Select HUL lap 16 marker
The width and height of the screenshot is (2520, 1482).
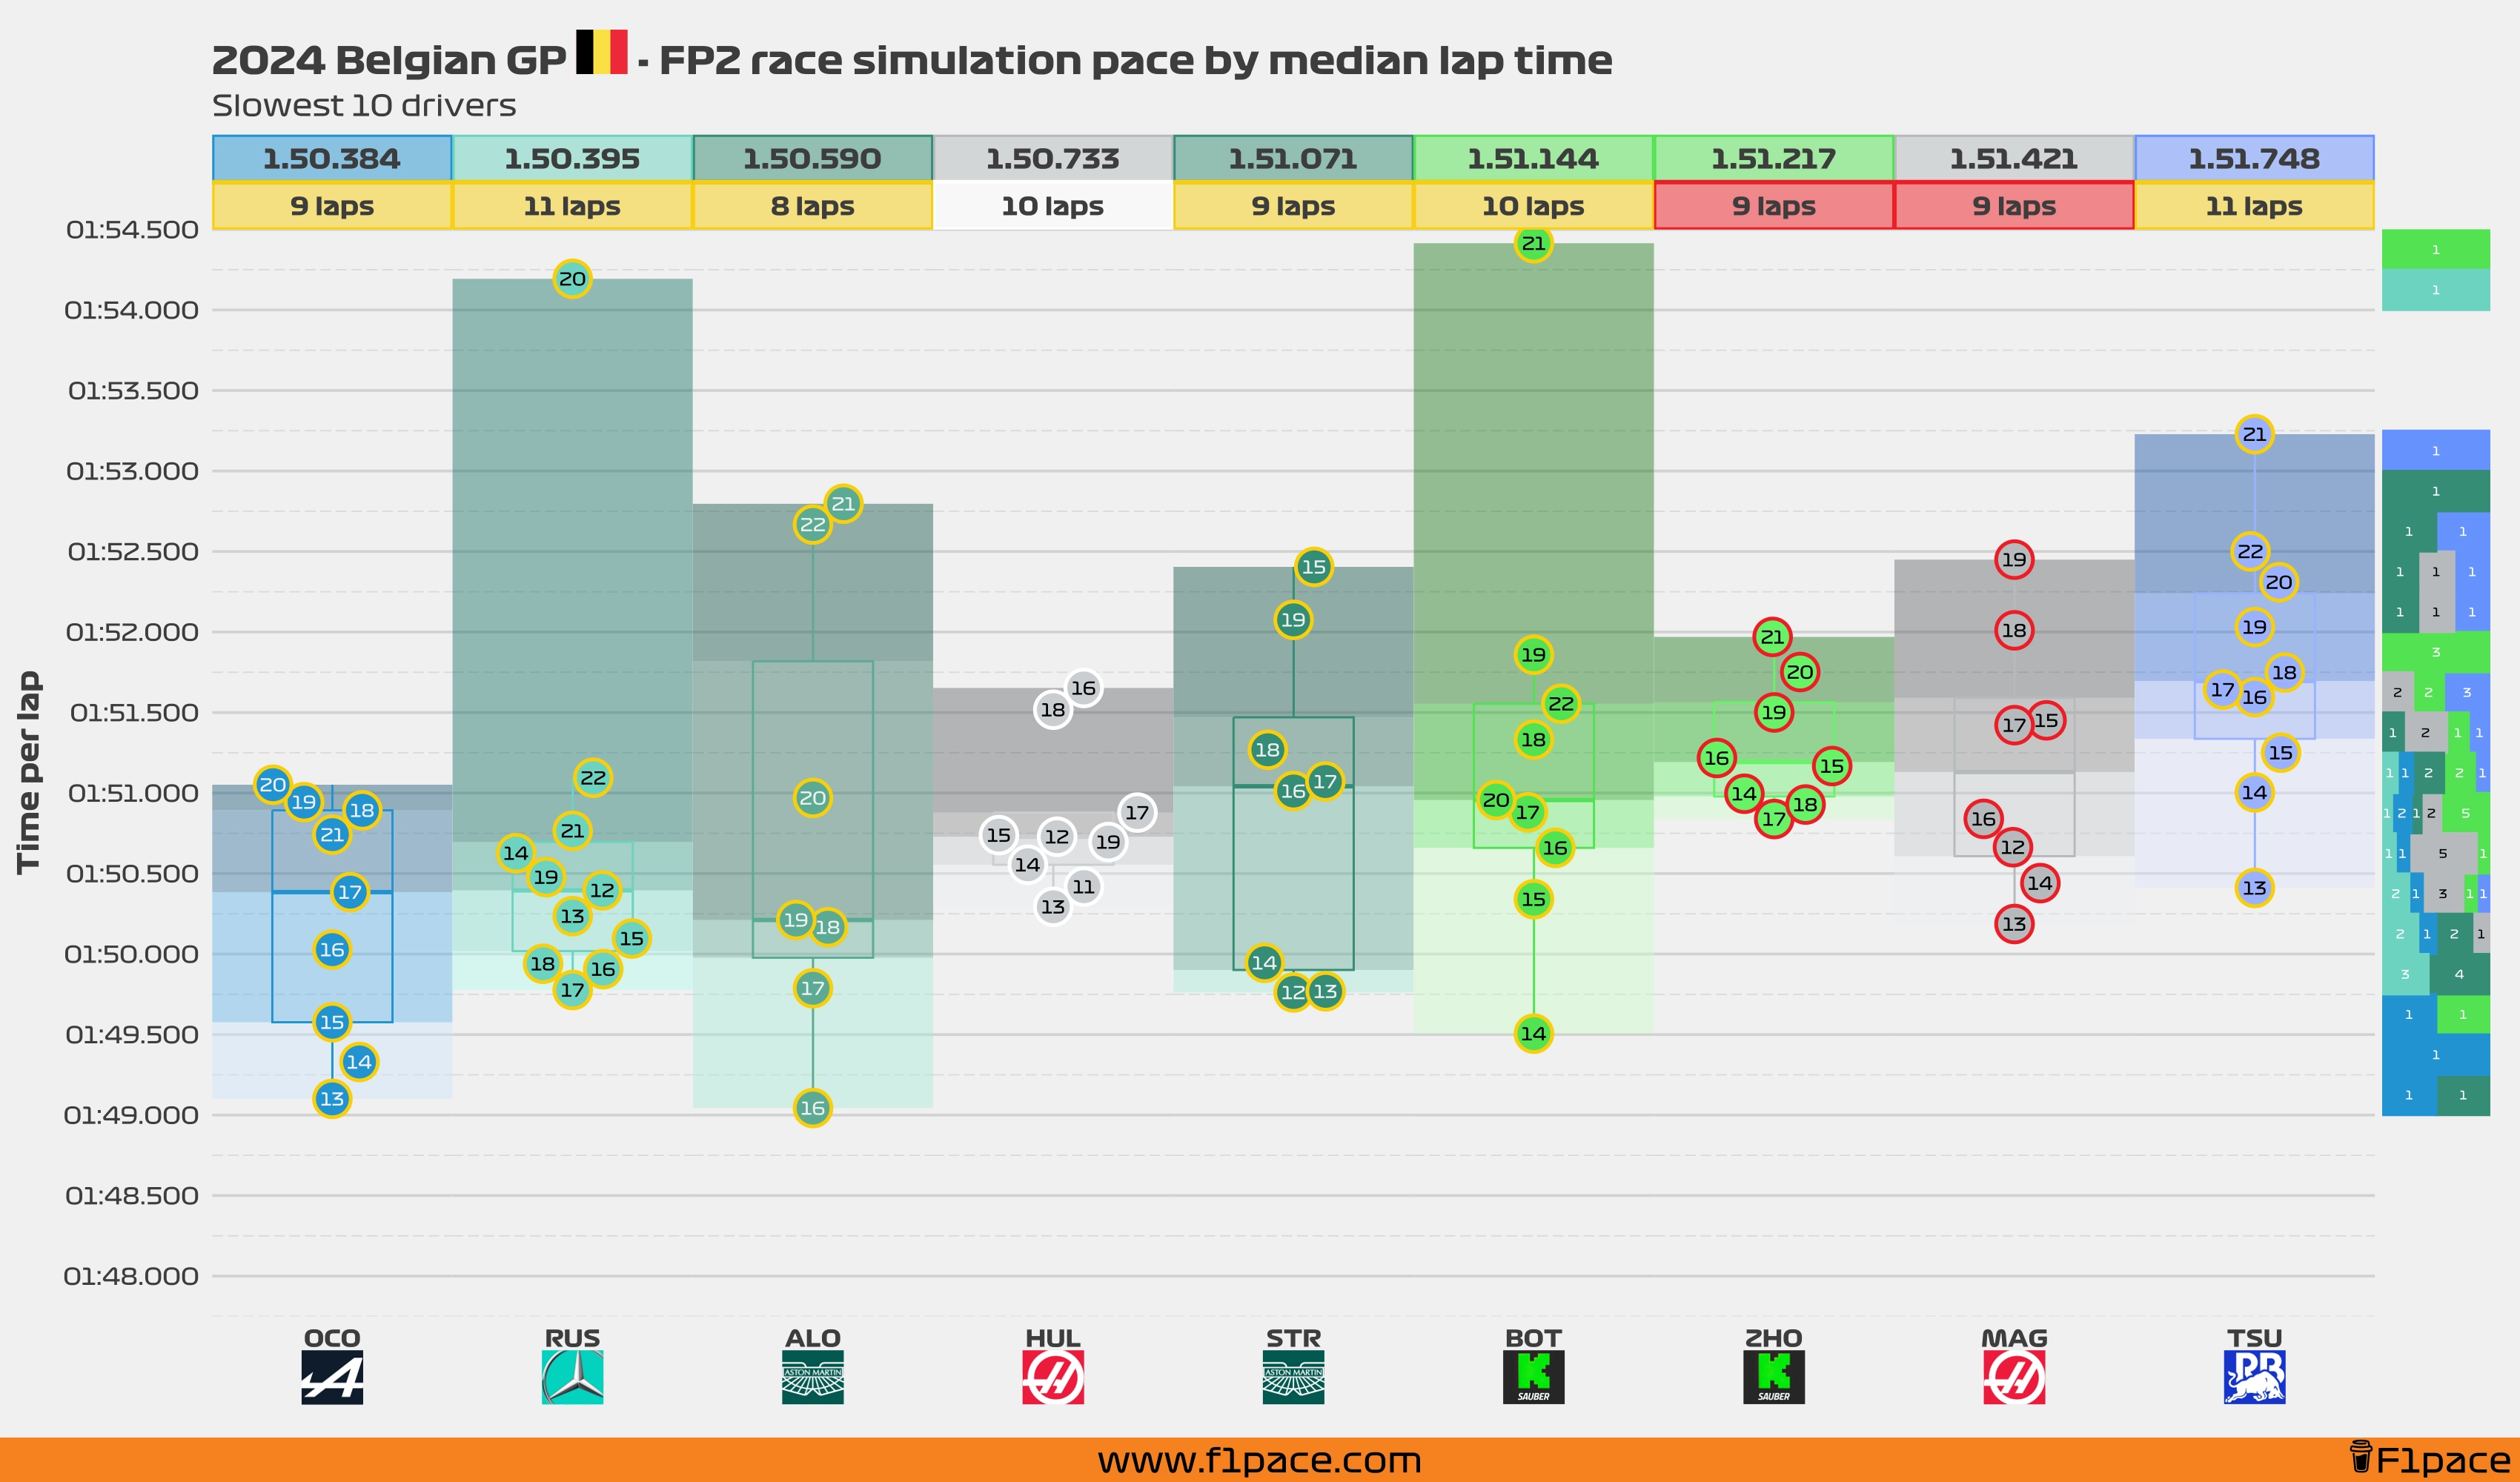coord(1083,687)
